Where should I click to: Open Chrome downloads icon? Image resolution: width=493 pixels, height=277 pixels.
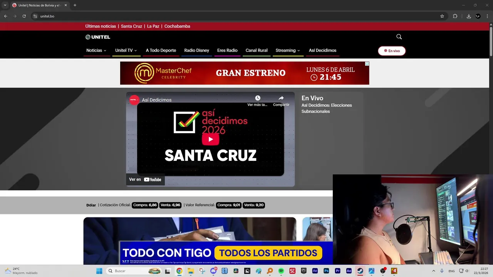click(469, 16)
